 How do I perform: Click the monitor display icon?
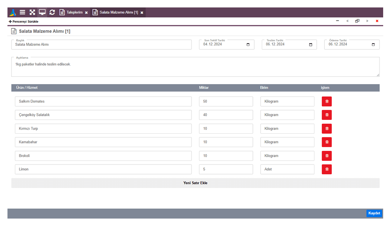(x=42, y=12)
